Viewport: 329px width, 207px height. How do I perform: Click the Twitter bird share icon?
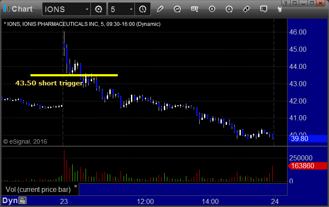point(279,9)
